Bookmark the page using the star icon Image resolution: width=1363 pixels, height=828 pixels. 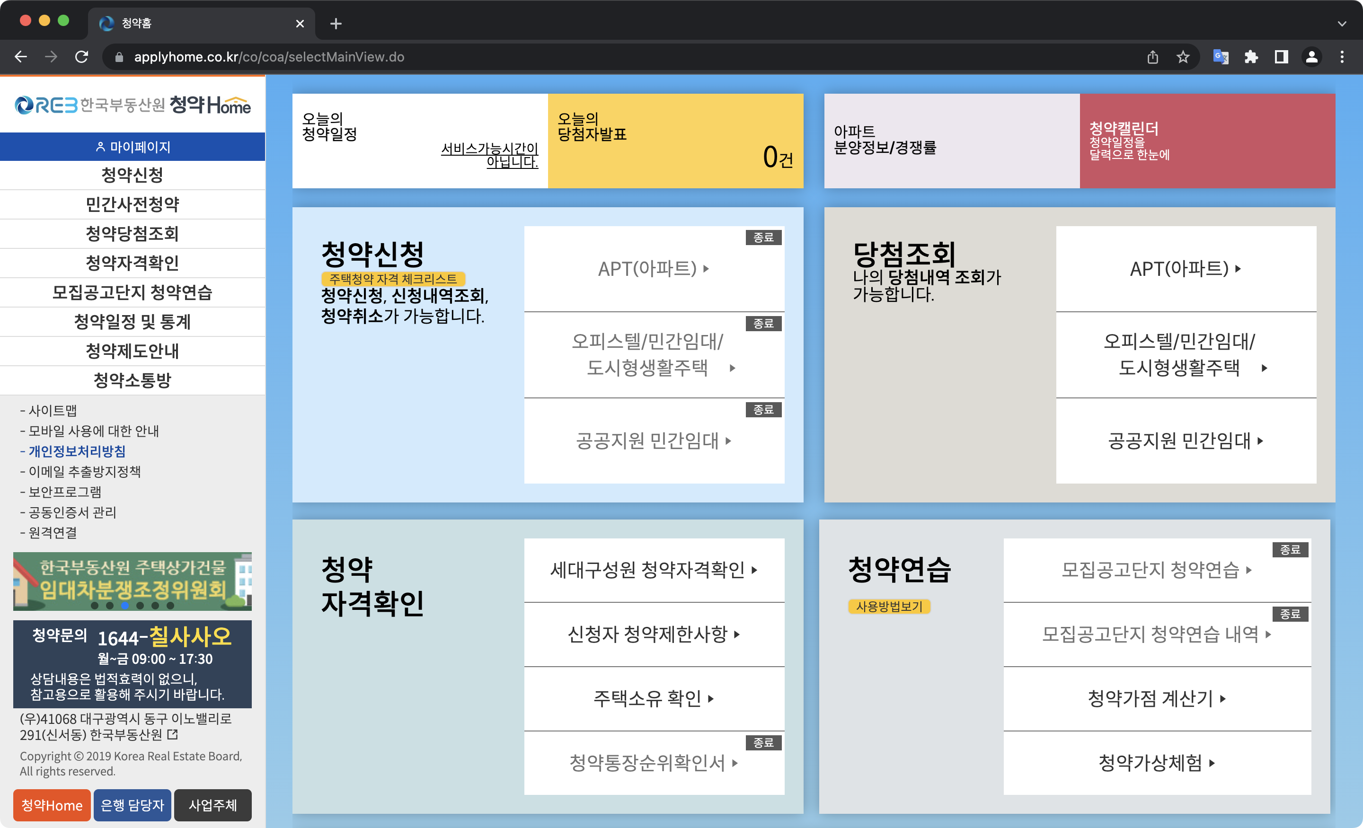coord(1183,57)
